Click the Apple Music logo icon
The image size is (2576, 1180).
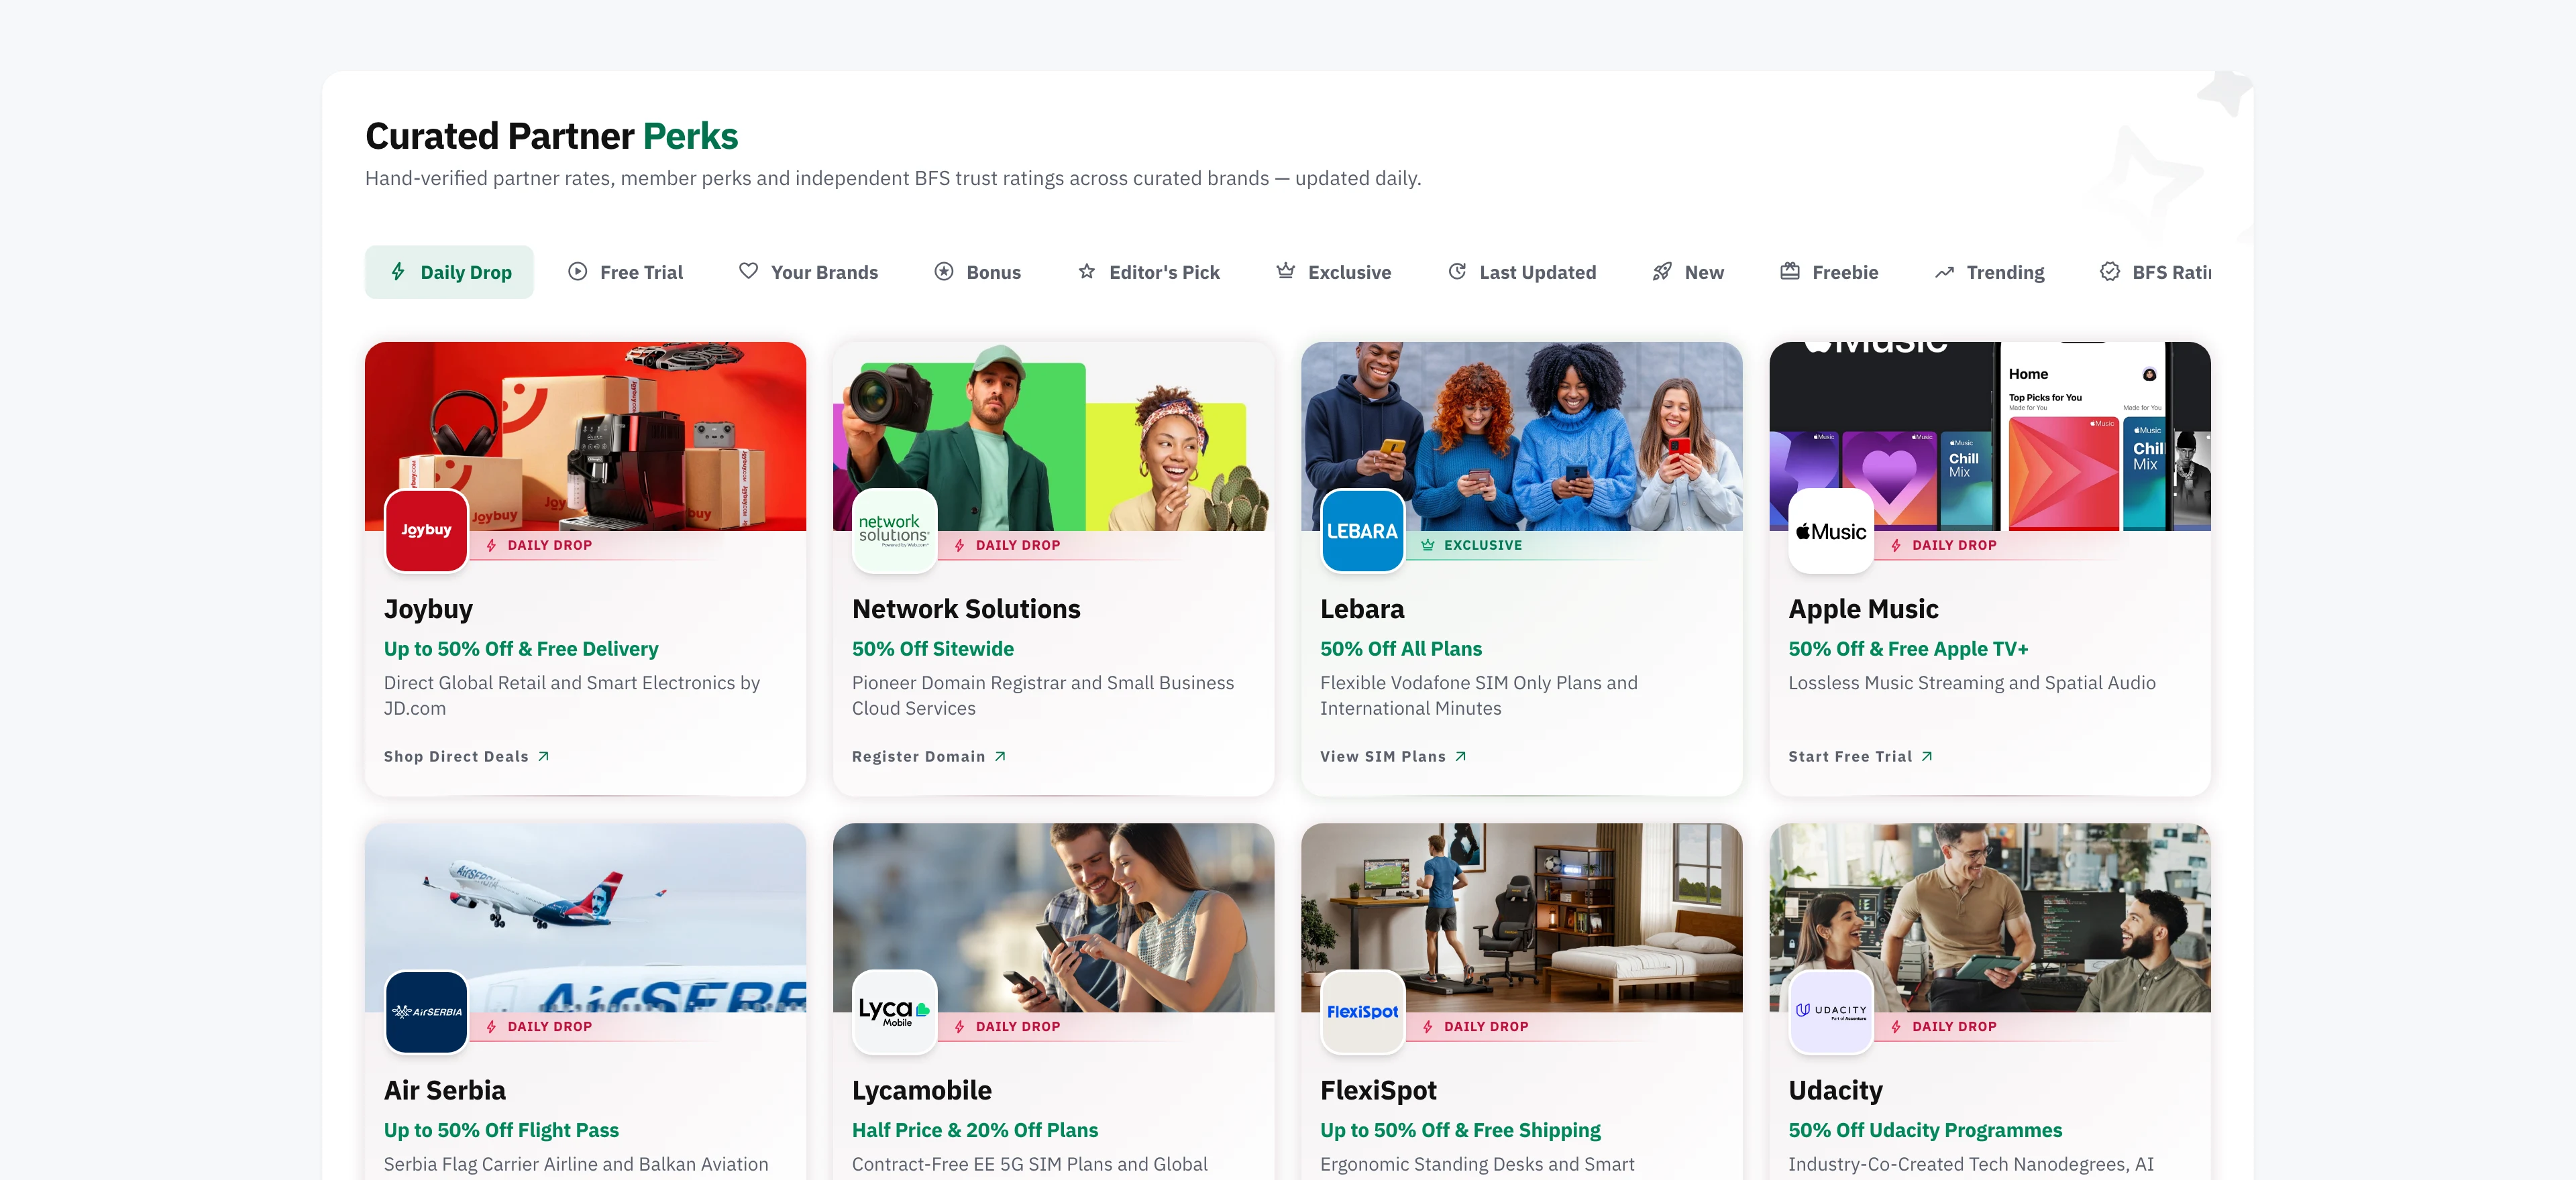tap(1830, 530)
